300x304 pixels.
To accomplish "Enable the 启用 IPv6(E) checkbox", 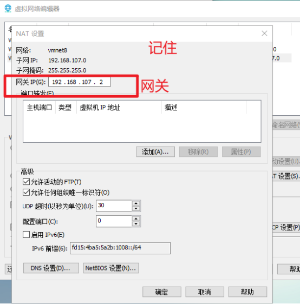I will coord(26,234).
